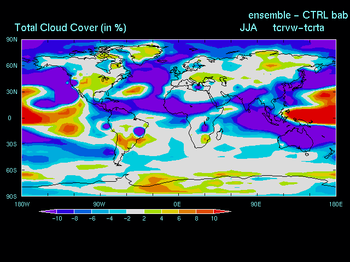Click the '-8' colorbar tick label
This screenshot has width=350, height=262.
(x=75, y=218)
